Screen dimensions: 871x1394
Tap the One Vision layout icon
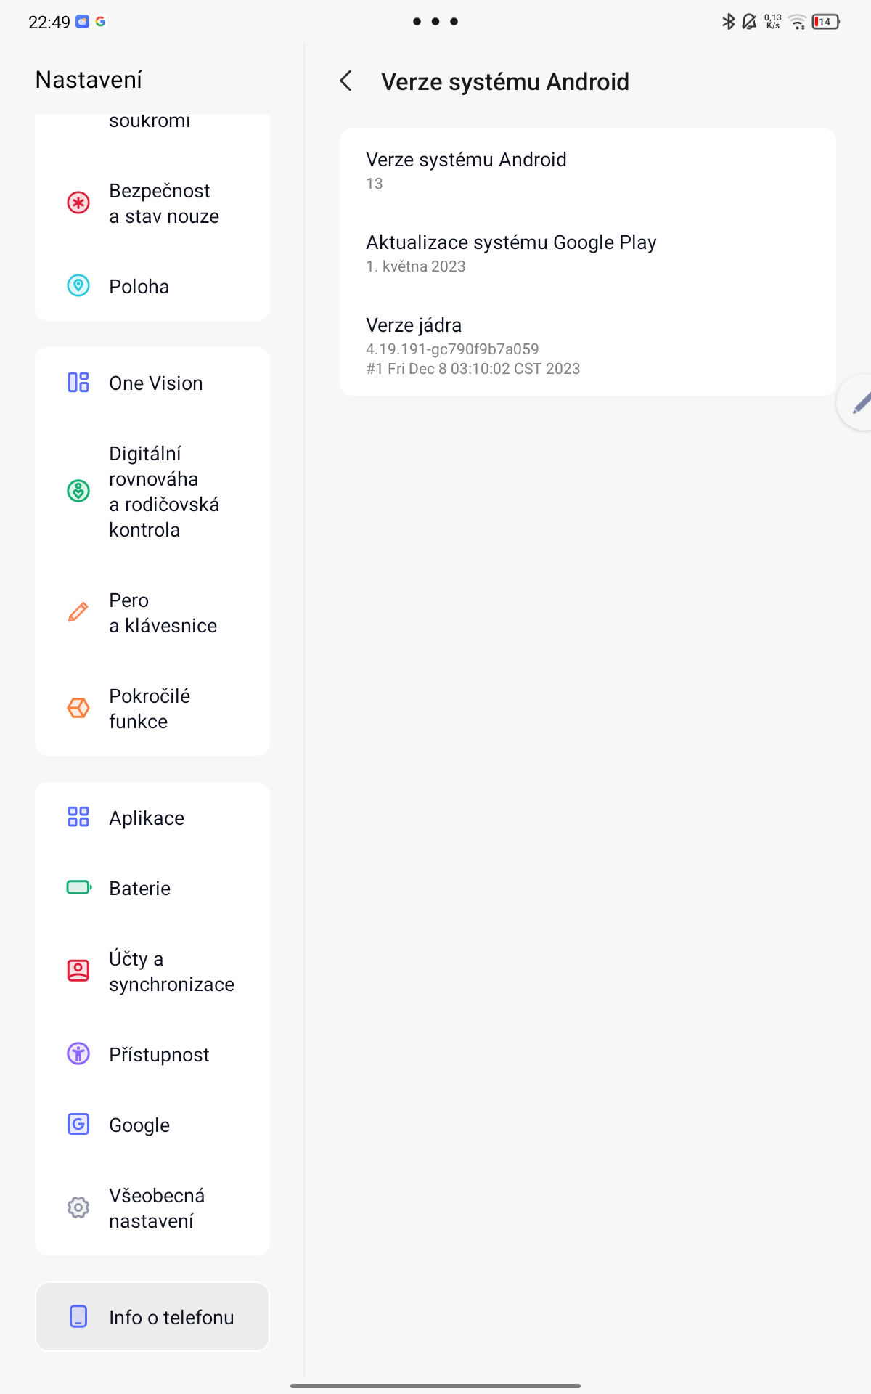pos(78,383)
